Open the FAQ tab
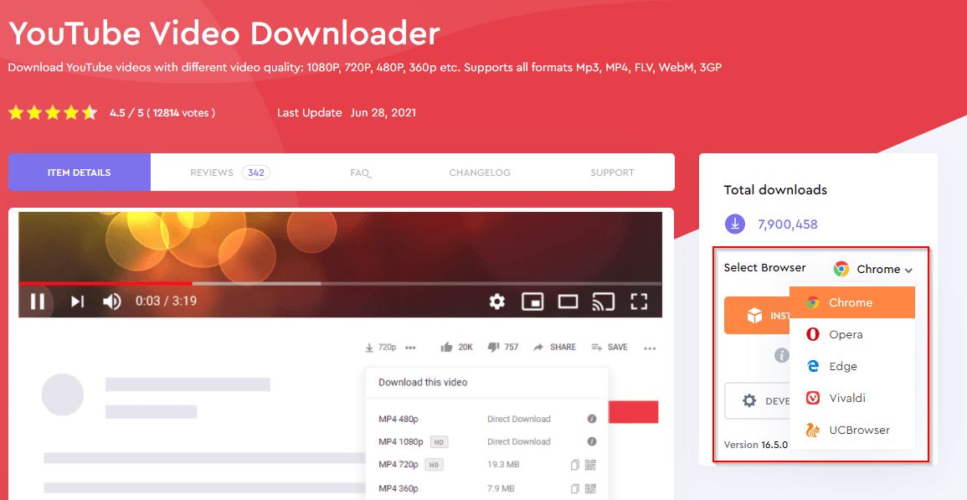967x500 pixels. (x=360, y=173)
